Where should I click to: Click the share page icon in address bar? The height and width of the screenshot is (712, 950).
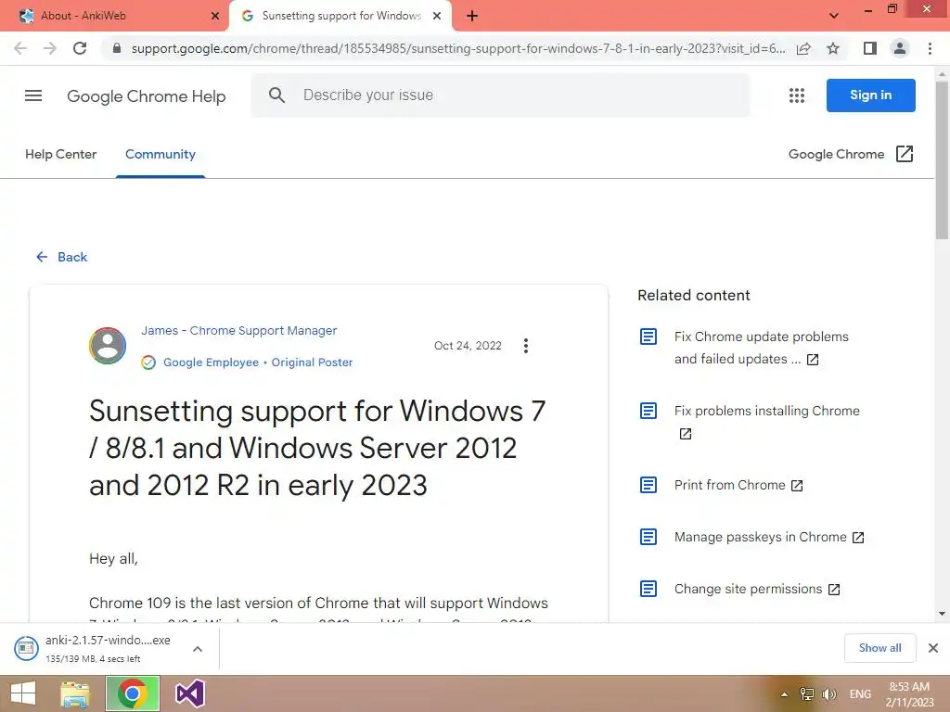(x=803, y=48)
